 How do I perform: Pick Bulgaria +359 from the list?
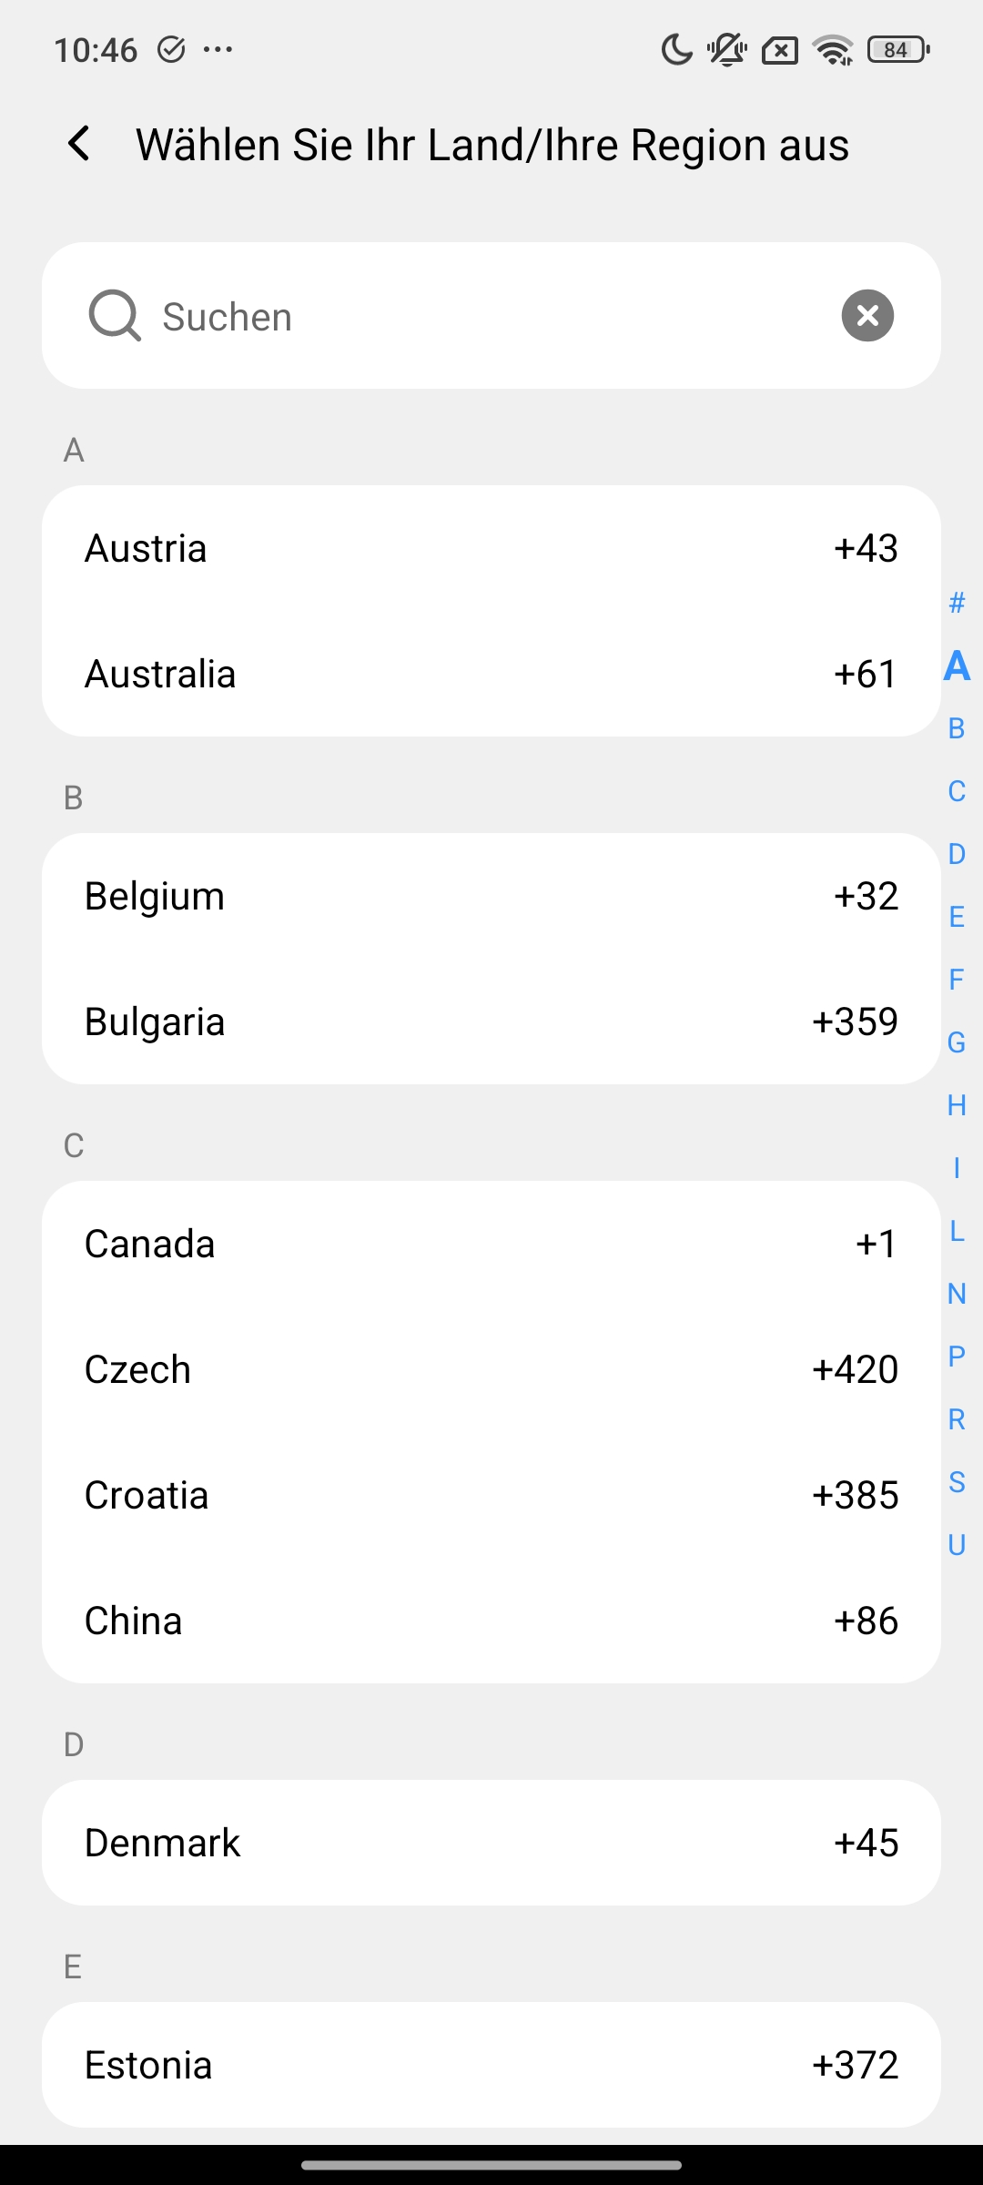tap(491, 1022)
